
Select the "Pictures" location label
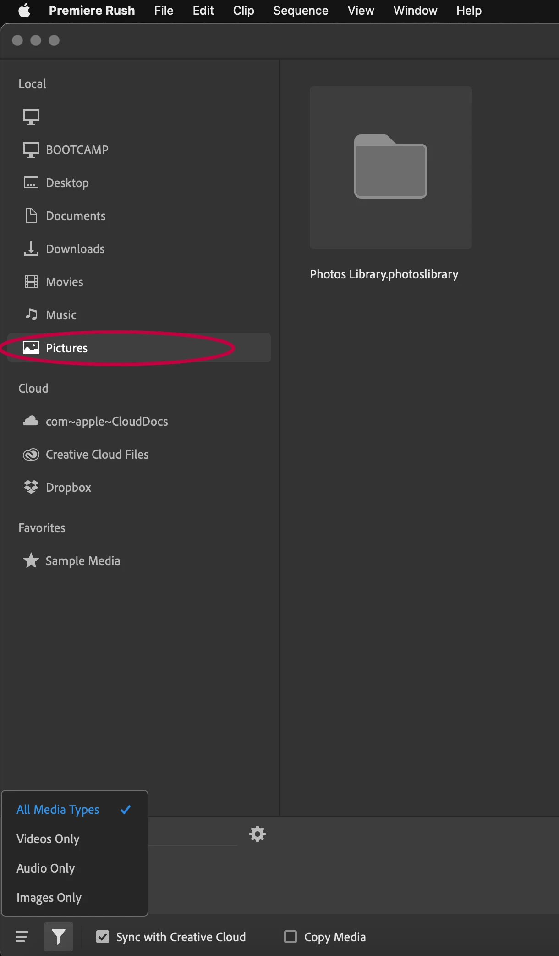66,348
